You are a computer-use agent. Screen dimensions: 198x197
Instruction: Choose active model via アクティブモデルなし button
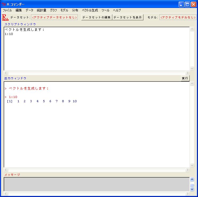(178, 17)
